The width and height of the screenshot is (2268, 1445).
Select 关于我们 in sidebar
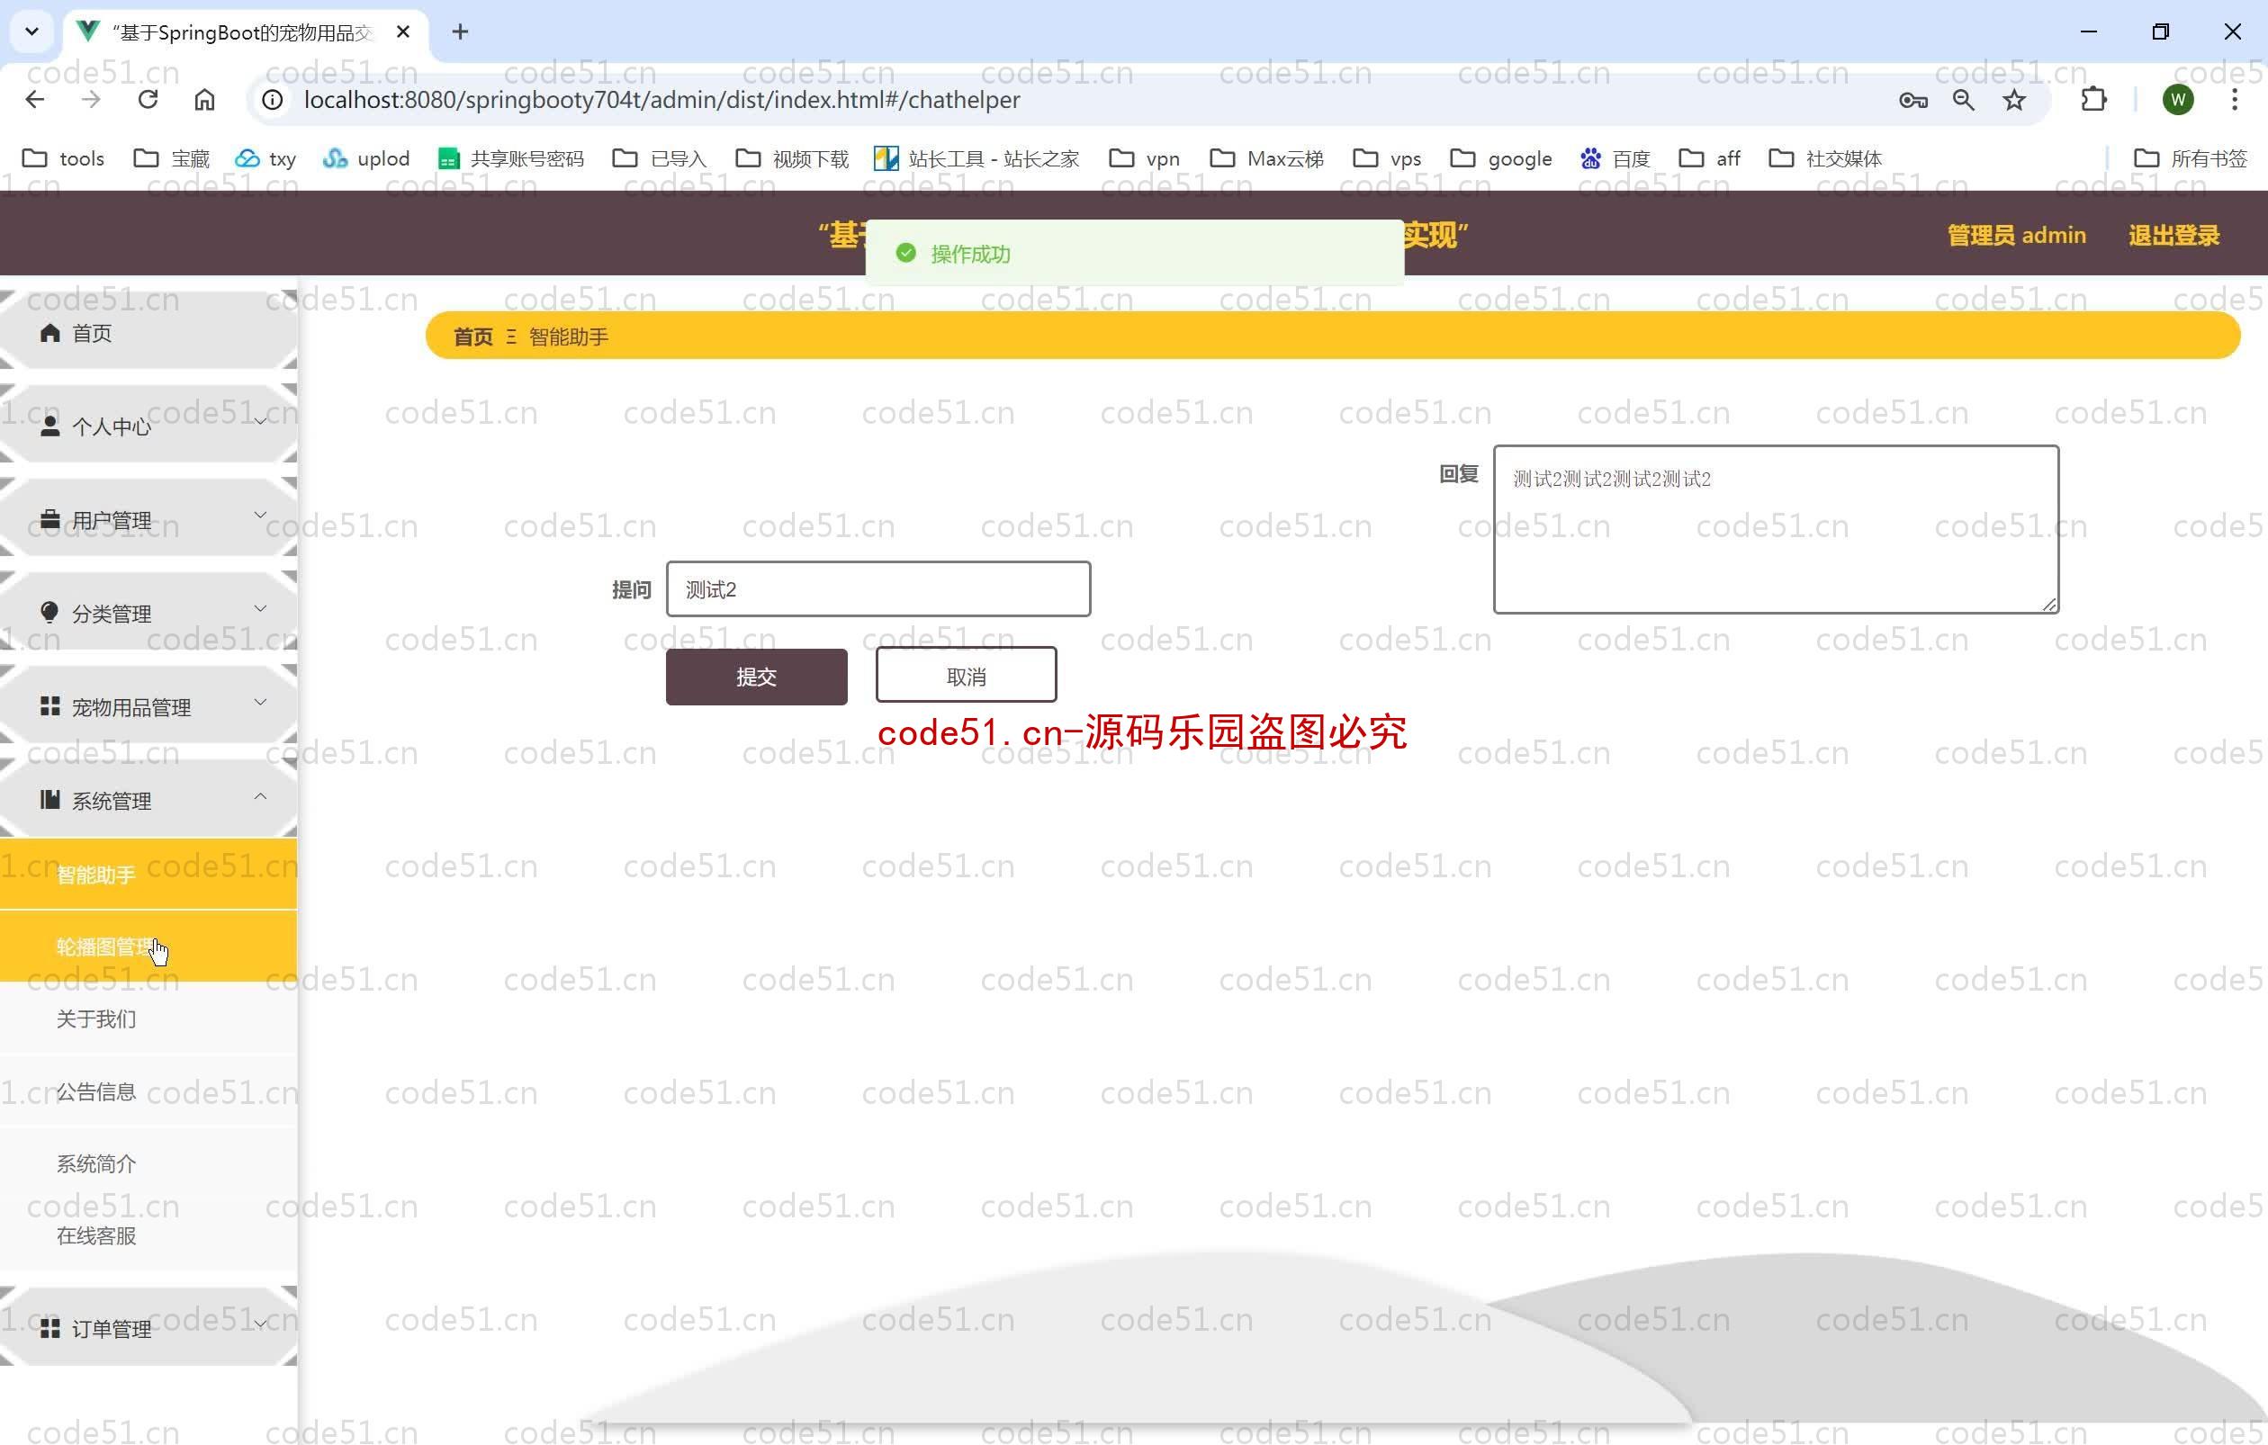pyautogui.click(x=148, y=1019)
